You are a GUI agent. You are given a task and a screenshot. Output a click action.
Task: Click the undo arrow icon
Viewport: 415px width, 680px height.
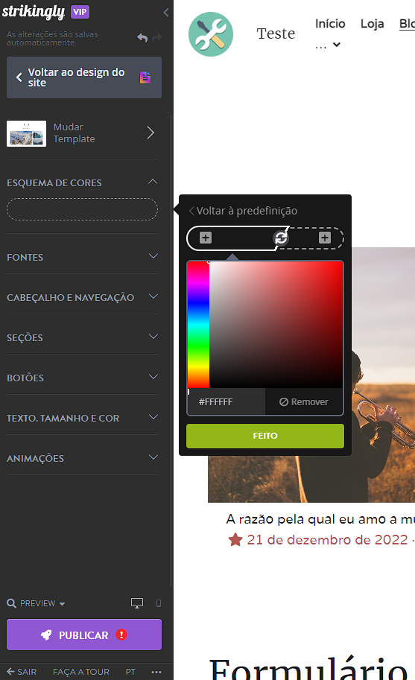tap(142, 38)
